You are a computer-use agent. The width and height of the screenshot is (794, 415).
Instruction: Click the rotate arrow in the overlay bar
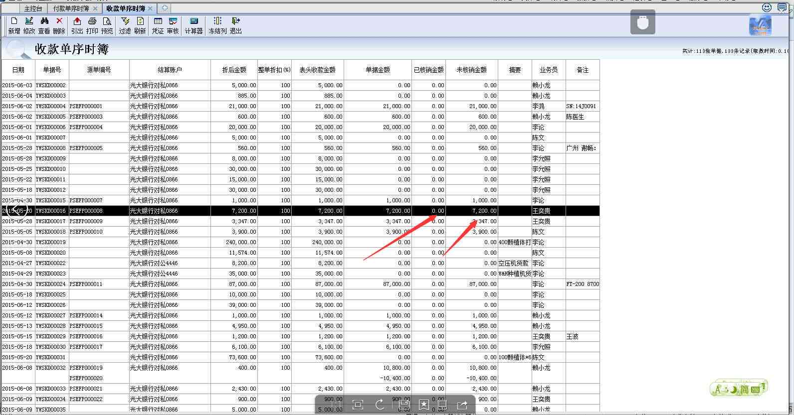click(380, 405)
